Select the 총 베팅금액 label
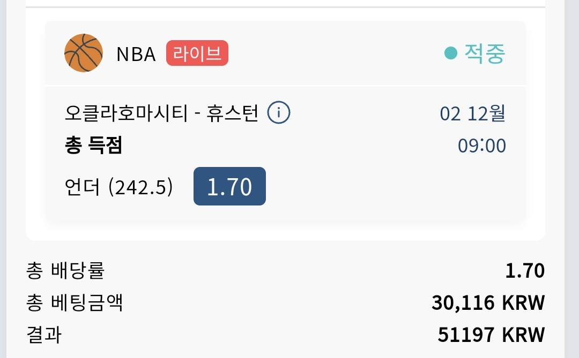Image resolution: width=579 pixels, height=358 pixels. 74,303
